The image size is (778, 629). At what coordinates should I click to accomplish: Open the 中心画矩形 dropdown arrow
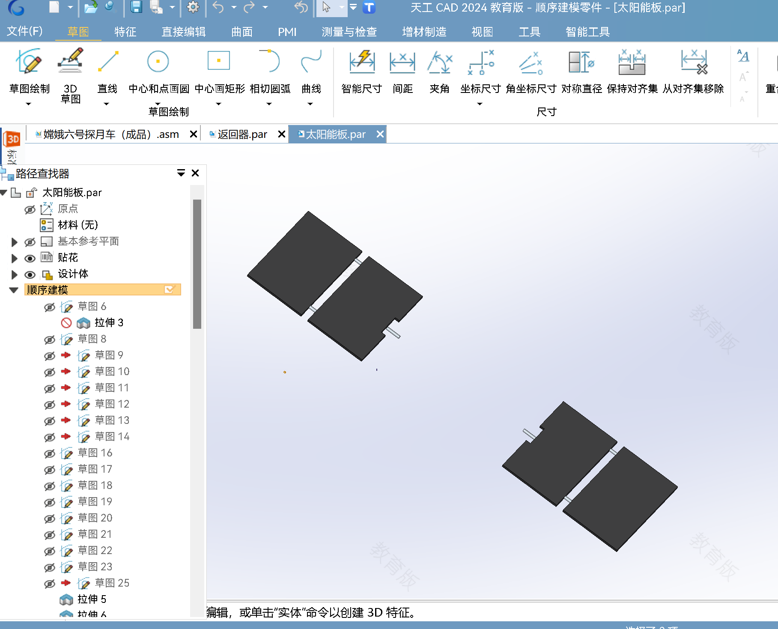[219, 104]
